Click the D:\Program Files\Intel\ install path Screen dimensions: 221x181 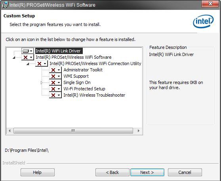[27, 150]
